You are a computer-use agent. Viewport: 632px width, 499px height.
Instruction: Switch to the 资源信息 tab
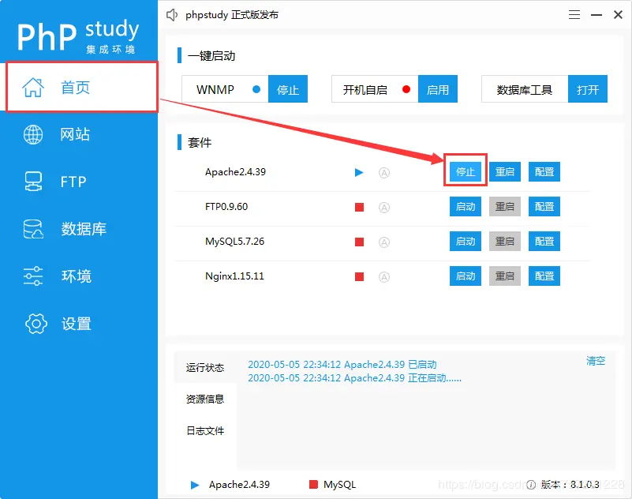click(205, 399)
